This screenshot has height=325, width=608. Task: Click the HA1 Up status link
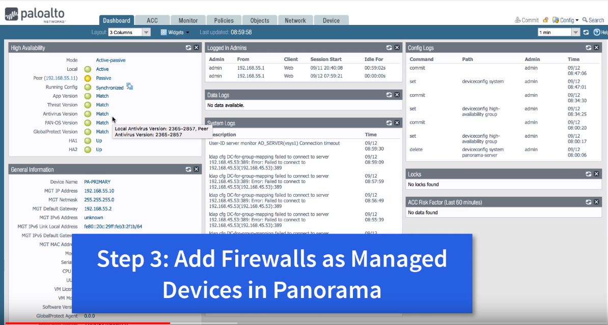99,140
